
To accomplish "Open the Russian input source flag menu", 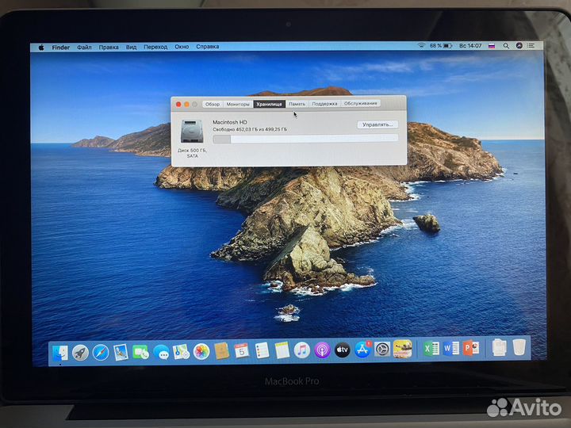I will click(492, 46).
